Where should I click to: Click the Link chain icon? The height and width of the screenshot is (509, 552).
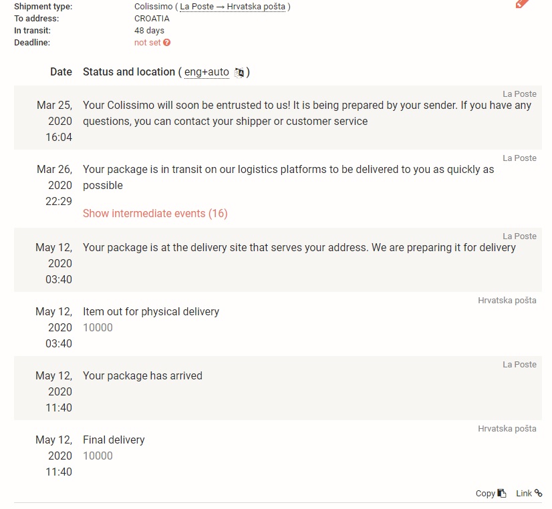[539, 493]
